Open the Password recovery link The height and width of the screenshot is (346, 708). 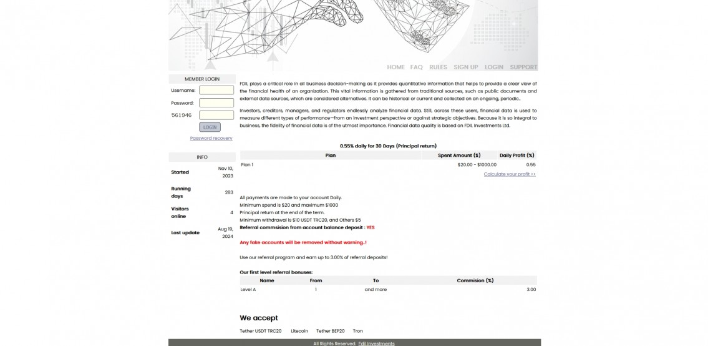pos(211,138)
